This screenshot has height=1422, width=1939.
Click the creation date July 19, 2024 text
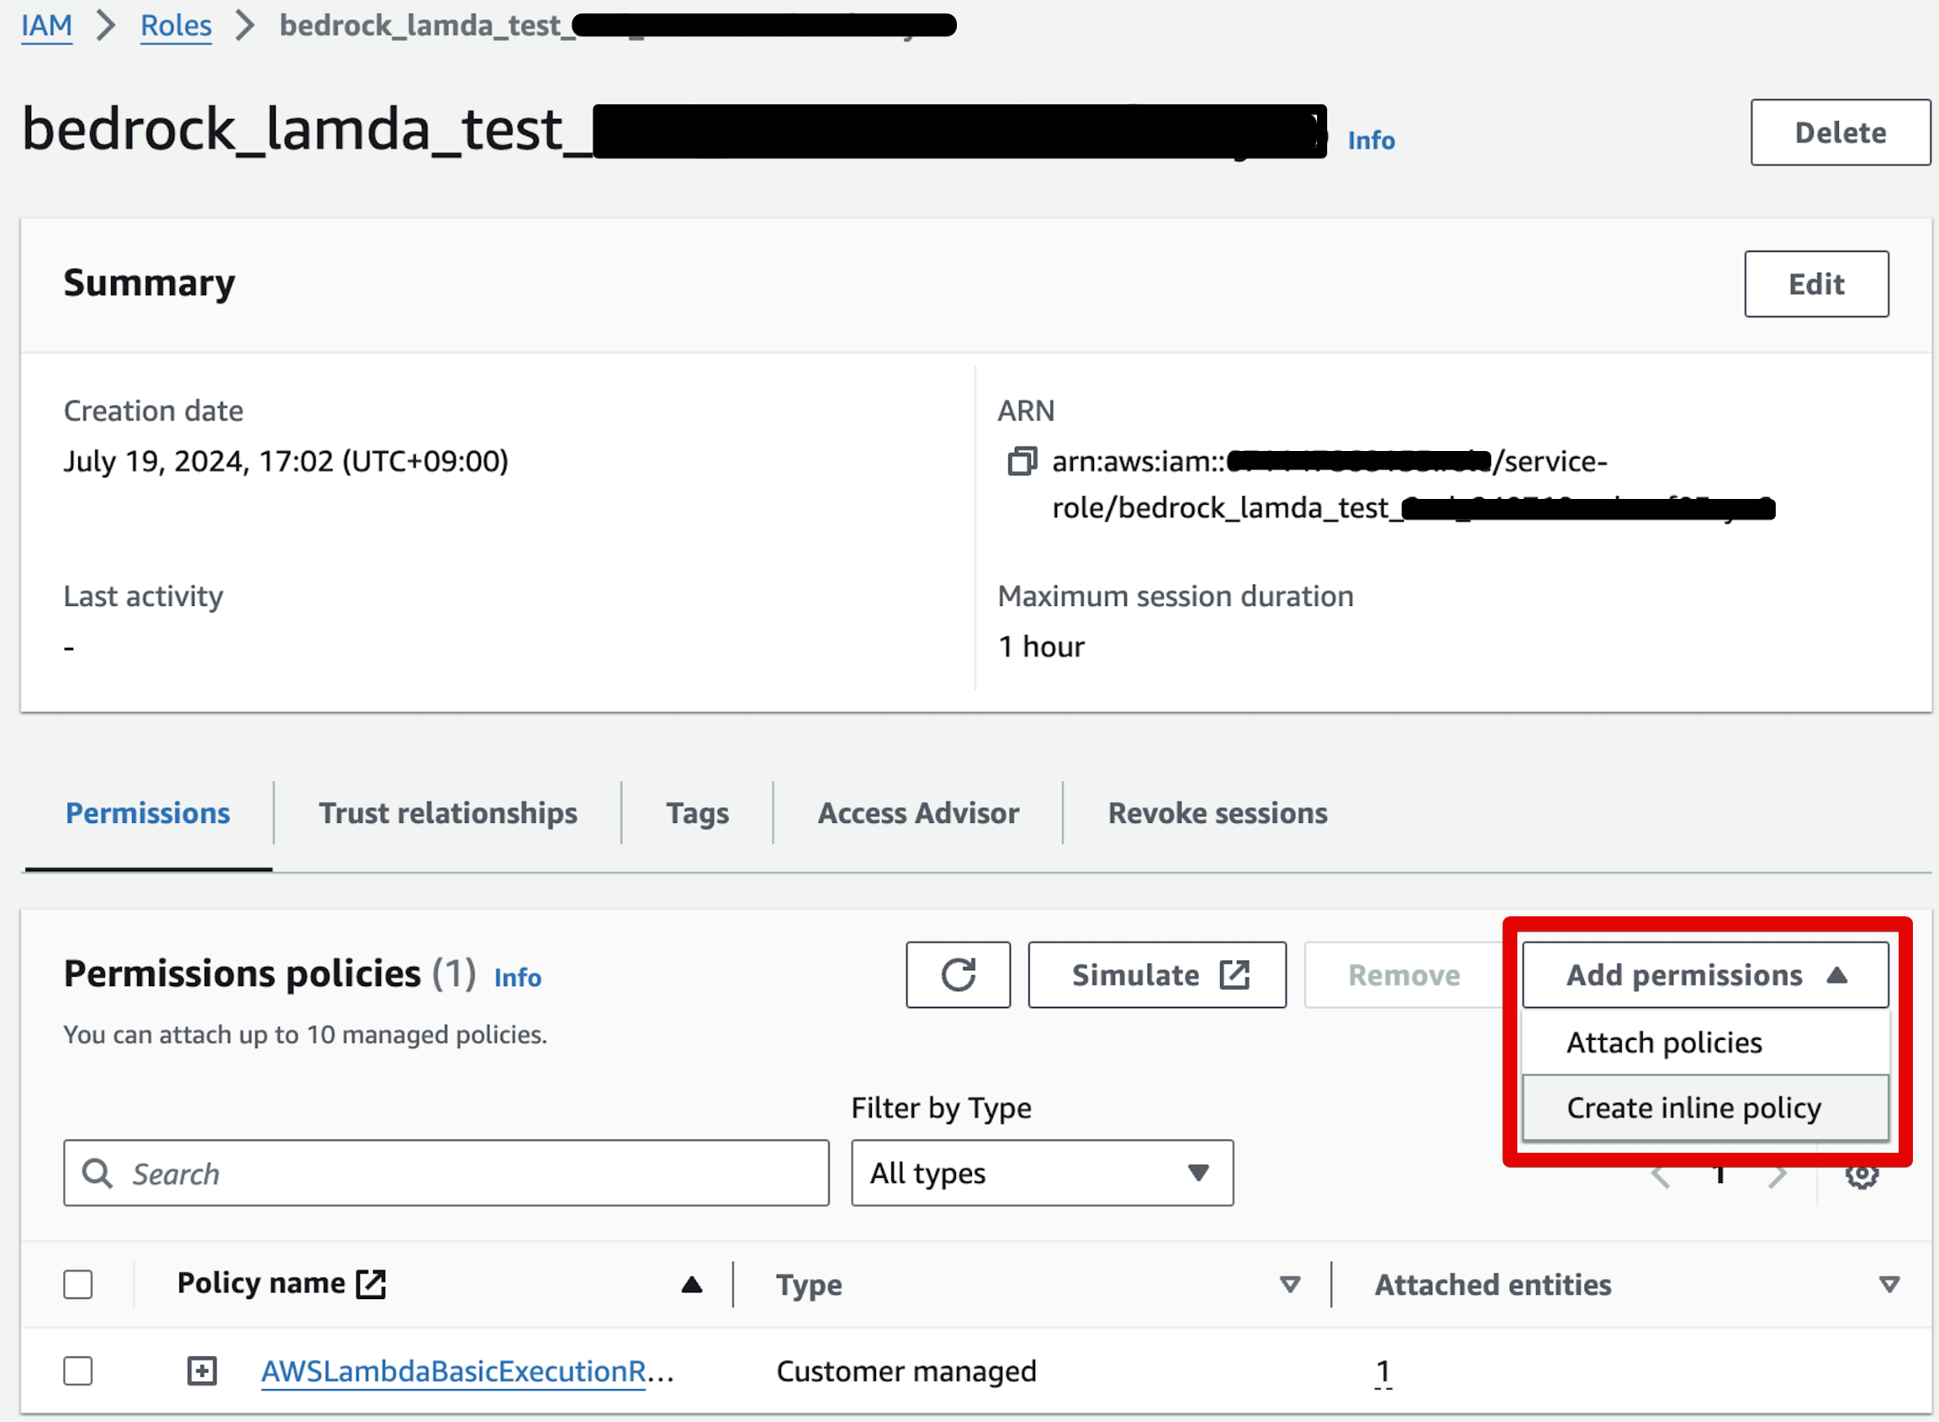(286, 461)
